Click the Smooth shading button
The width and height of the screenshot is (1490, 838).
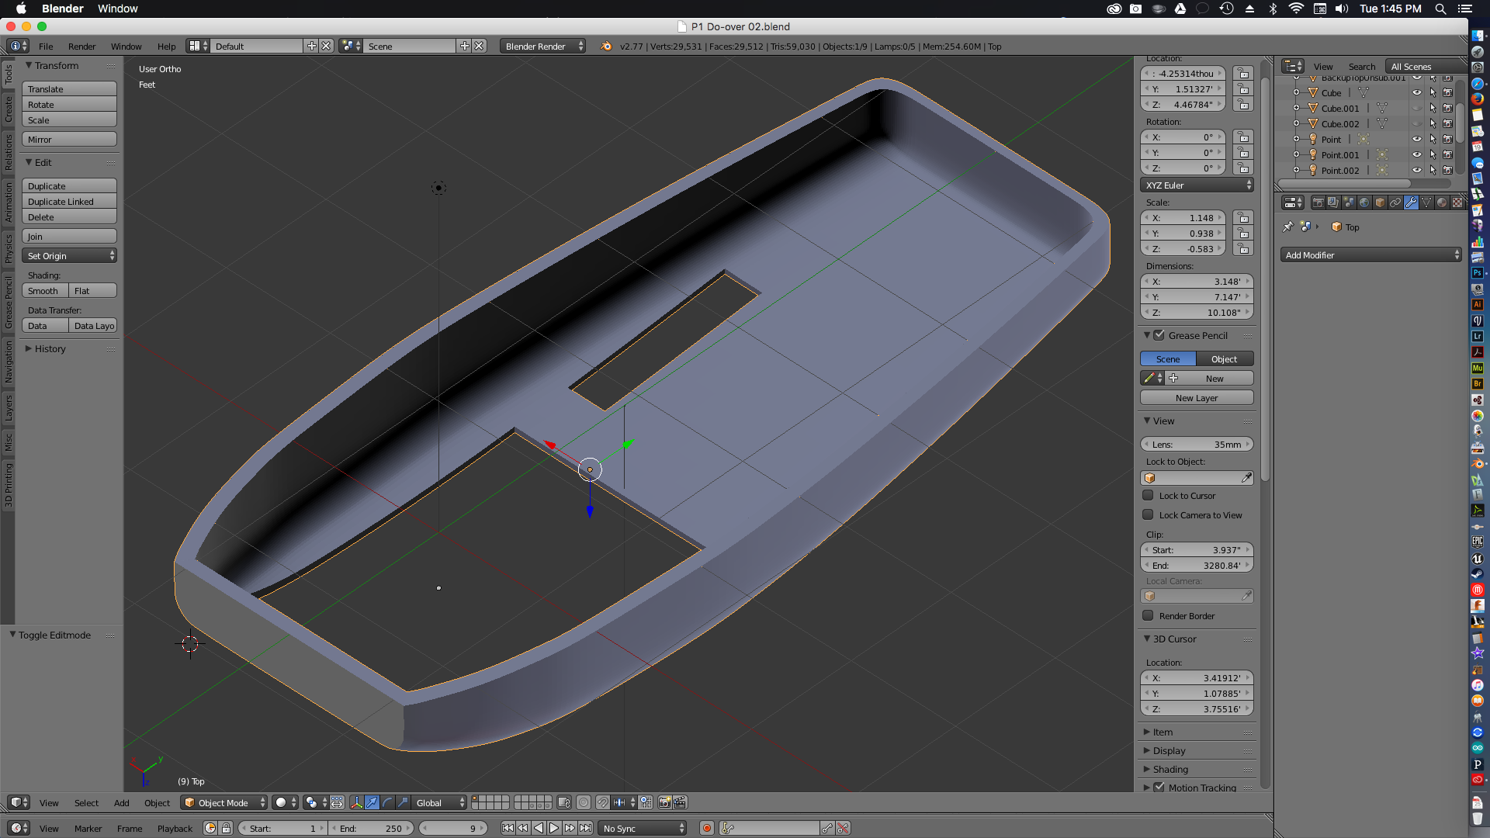(x=45, y=290)
